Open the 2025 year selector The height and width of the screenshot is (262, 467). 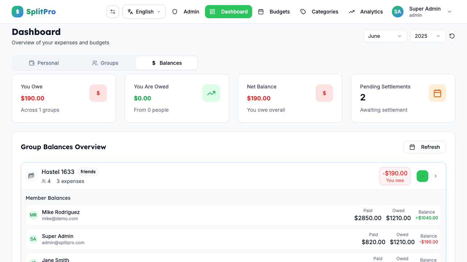428,36
